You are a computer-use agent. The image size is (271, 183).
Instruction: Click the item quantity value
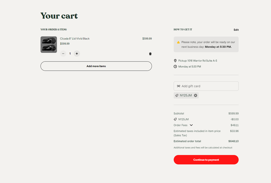[70, 54]
